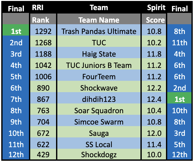Screen dimensions: 194x161
Task: Click the Soar Squadron team cell
Action: click(99, 111)
